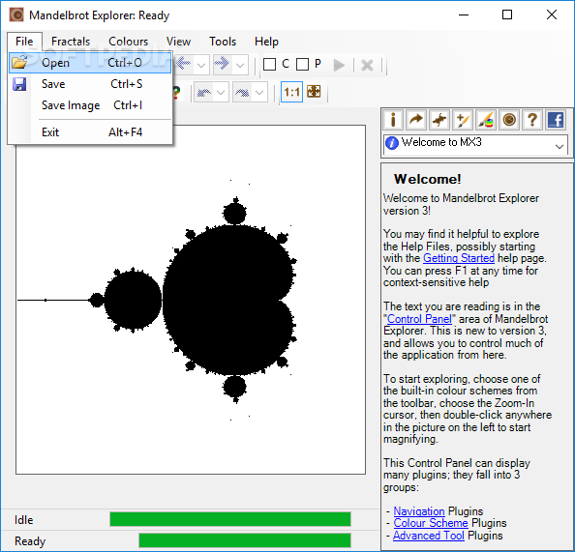Image resolution: width=575 pixels, height=552 pixels.
Task: Click the 'Idle' status text
Action: click(24, 520)
